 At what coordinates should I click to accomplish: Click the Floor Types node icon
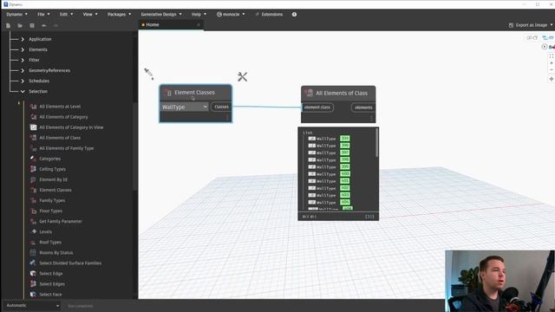point(33,211)
